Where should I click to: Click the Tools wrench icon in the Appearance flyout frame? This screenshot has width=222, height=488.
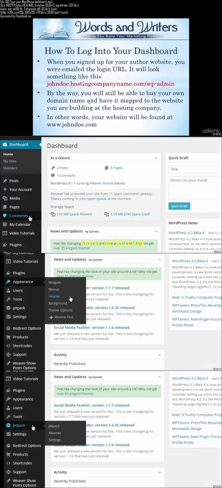pyautogui.click(x=8, y=300)
